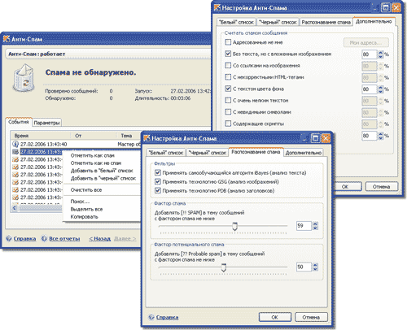
Task: Increase spam factor value 59 with up arrow
Action: pos(315,224)
